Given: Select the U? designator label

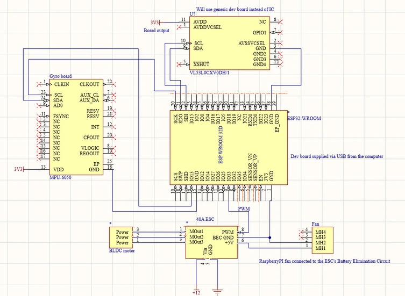Looking at the screenshot, I should point(193,14).
